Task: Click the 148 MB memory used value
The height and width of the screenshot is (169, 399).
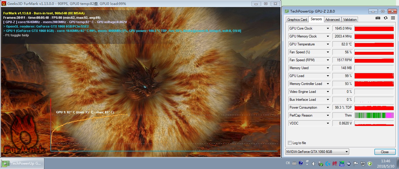Action: [x=343, y=68]
